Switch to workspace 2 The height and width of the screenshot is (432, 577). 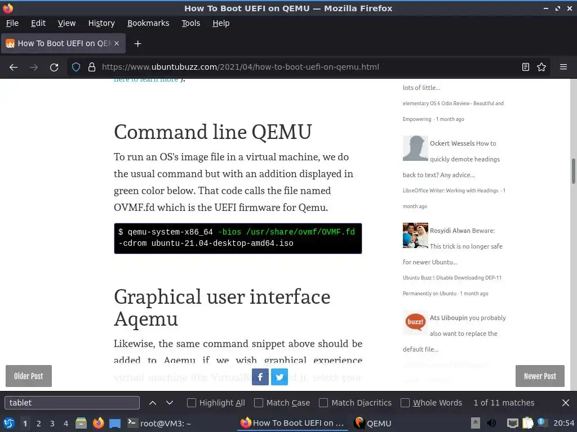[39, 423]
